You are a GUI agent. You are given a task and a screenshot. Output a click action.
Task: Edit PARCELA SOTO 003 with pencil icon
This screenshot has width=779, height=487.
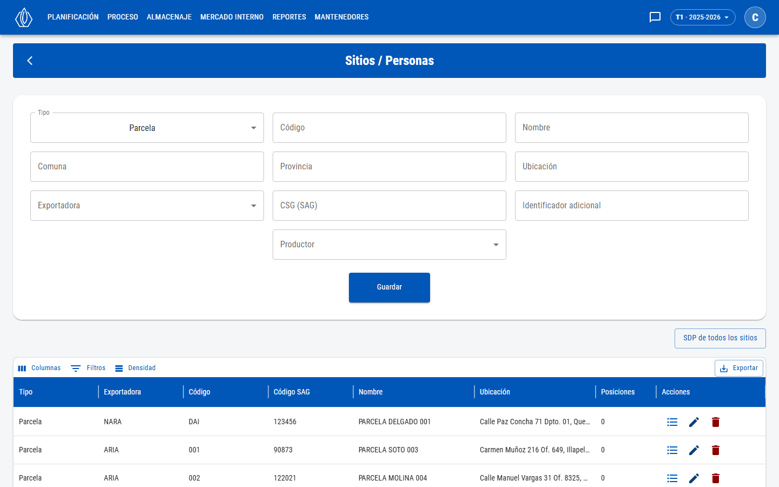click(694, 450)
